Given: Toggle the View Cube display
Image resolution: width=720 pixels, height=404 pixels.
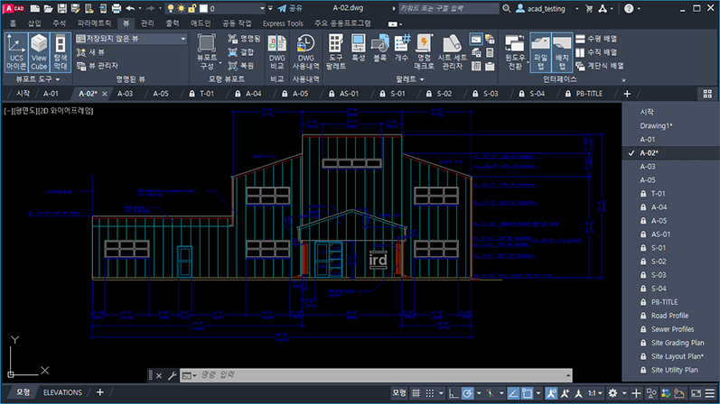Looking at the screenshot, I should (39, 52).
